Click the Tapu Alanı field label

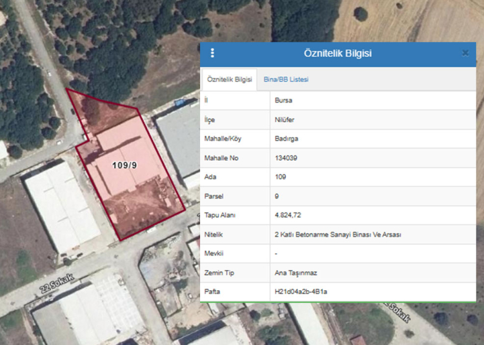coord(219,215)
